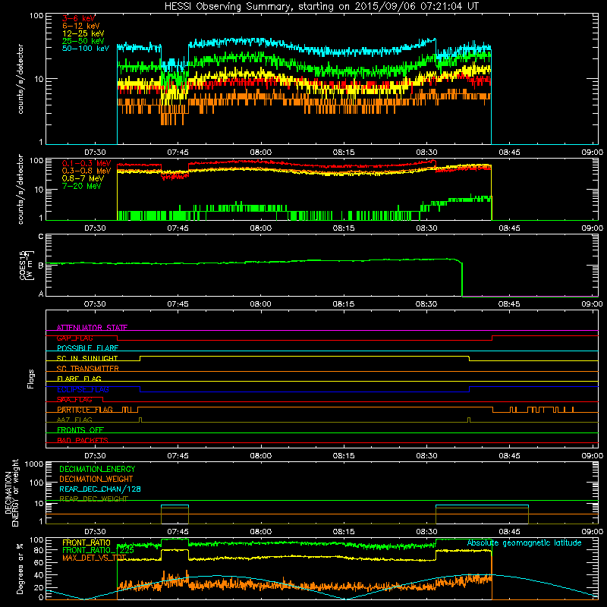607x607 pixels.
Task: Click the Flags vertical axis title
Action: pyautogui.click(x=31, y=379)
